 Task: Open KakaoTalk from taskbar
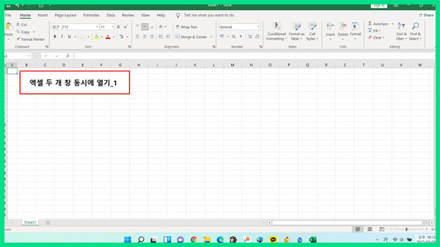coord(273,239)
